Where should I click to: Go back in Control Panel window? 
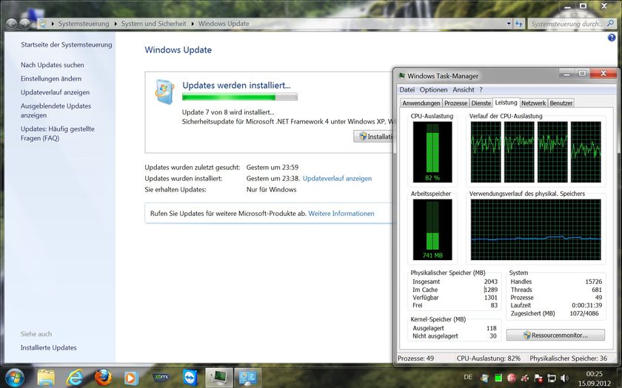click(11, 24)
